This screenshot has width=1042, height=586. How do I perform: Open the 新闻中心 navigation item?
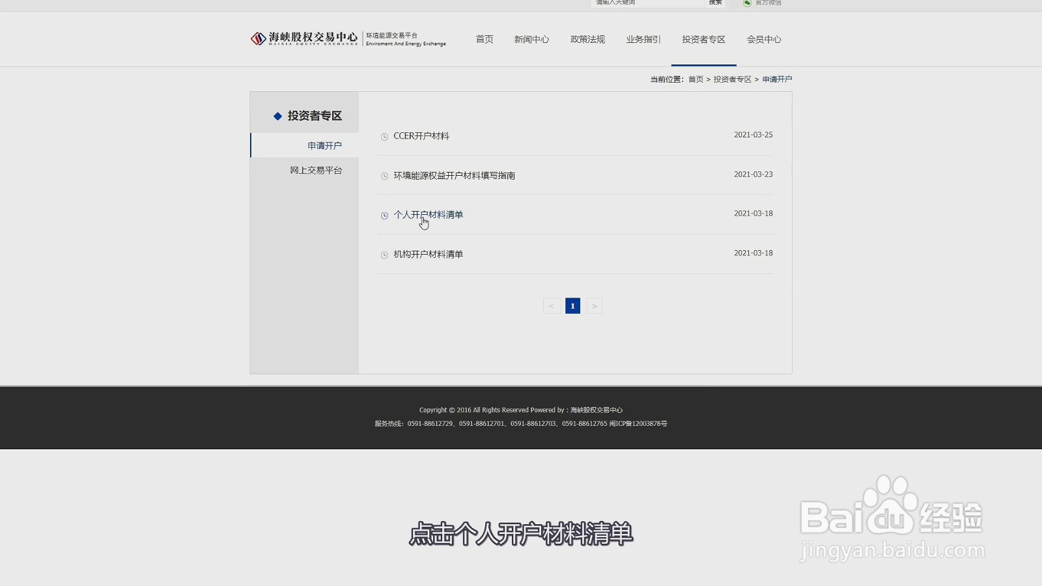(531, 39)
